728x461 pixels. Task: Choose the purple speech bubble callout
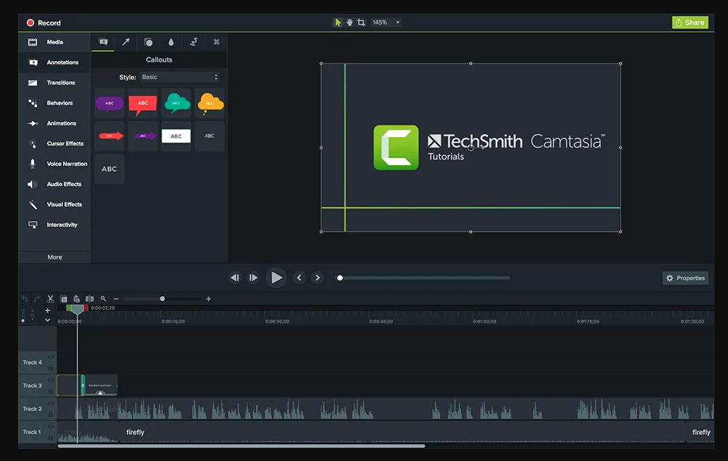pos(109,103)
